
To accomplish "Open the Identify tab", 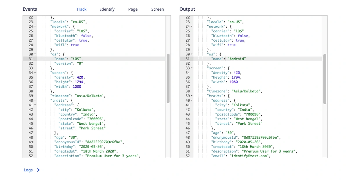I will [x=107, y=9].
